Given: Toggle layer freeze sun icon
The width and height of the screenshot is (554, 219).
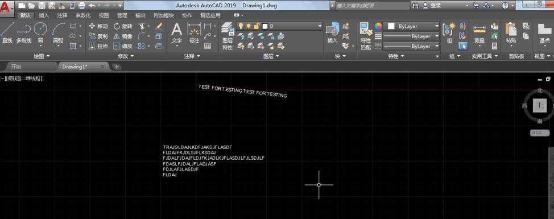Looking at the screenshot, I should click(249, 26).
